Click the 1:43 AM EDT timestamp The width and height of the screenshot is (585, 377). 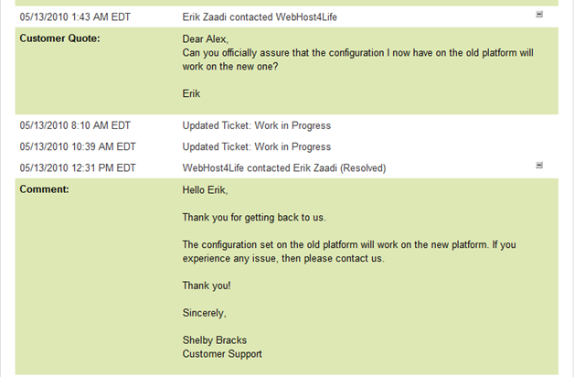click(75, 17)
